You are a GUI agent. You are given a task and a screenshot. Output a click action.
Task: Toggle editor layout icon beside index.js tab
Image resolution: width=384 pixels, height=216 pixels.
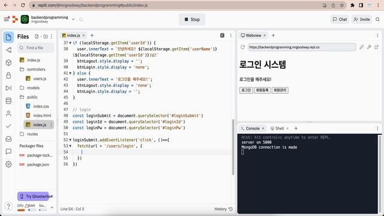pos(222,35)
